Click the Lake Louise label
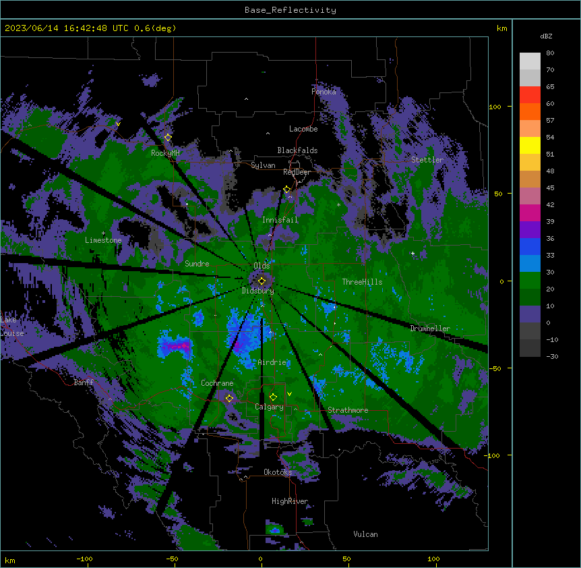 11,326
